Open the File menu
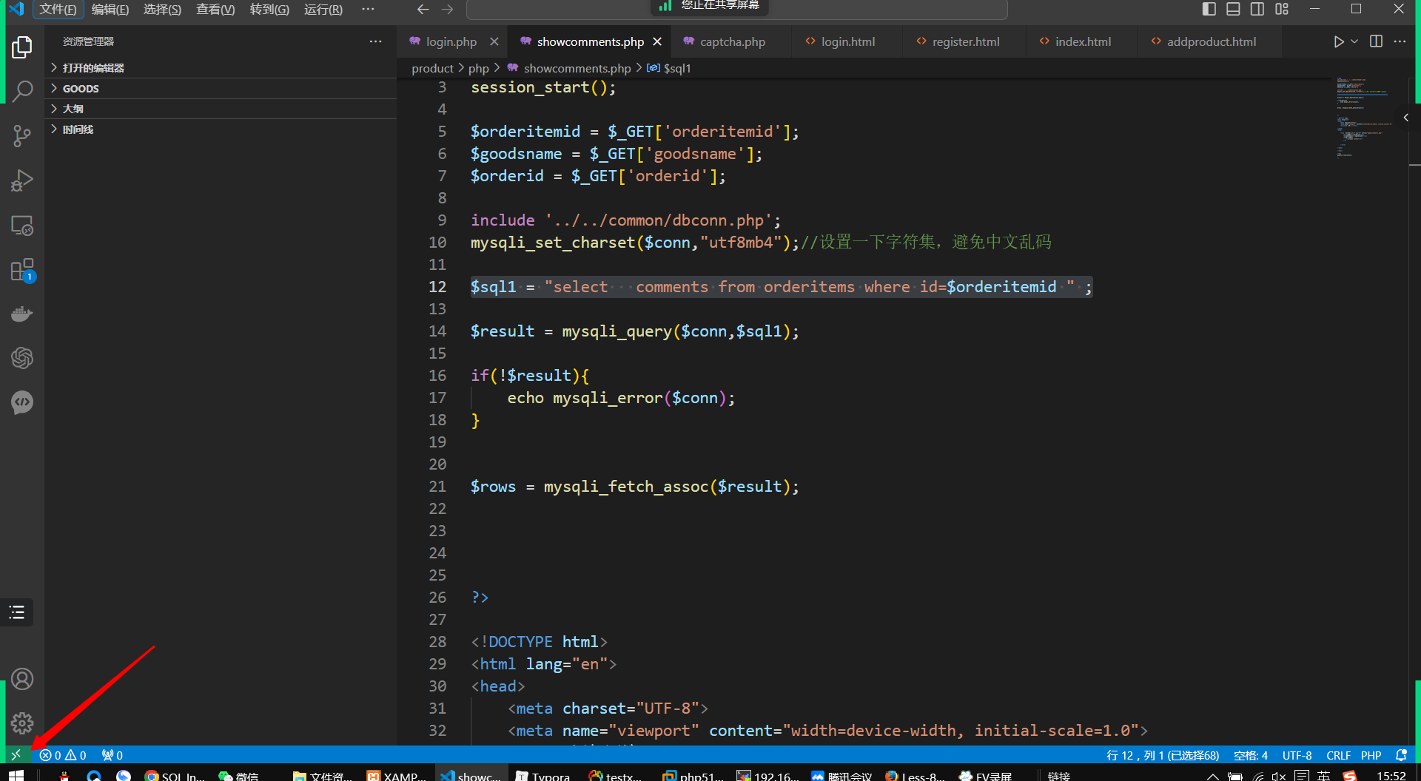This screenshot has width=1421, height=781. 58,10
